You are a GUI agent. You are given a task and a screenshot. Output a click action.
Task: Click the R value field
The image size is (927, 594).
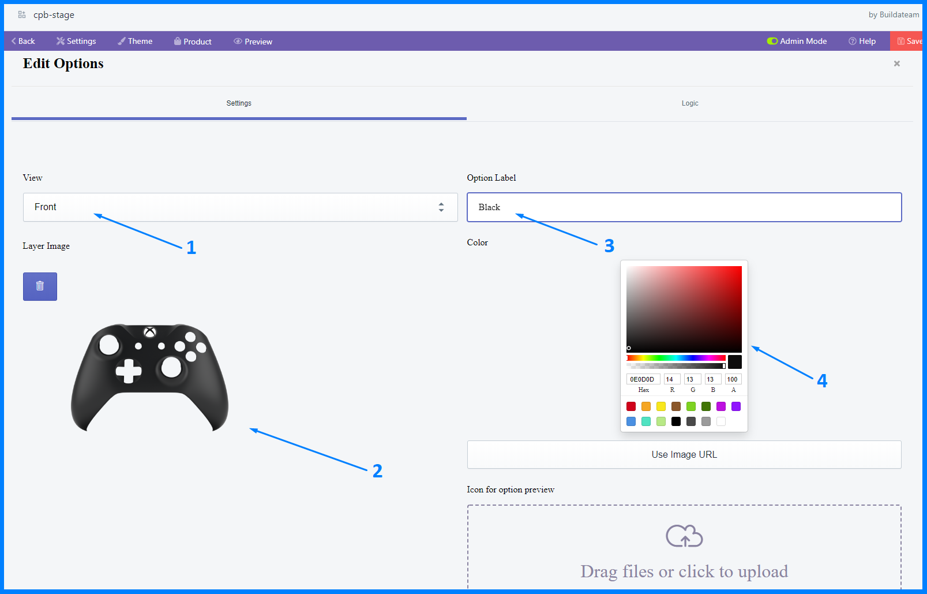point(672,379)
